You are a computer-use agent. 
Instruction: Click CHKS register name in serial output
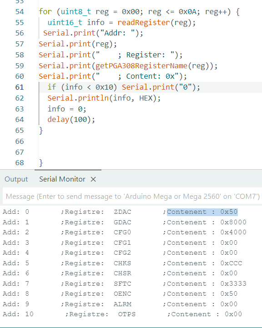(122, 263)
